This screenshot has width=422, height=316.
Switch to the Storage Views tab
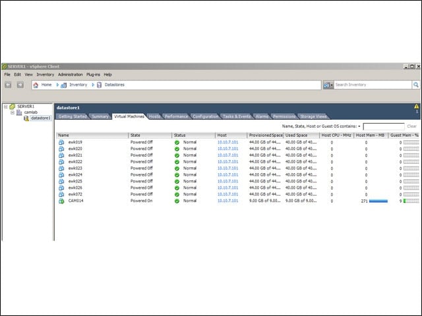(x=313, y=117)
